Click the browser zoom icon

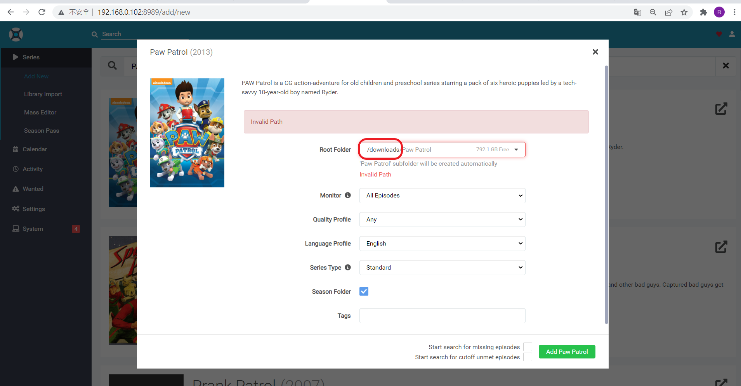click(653, 12)
